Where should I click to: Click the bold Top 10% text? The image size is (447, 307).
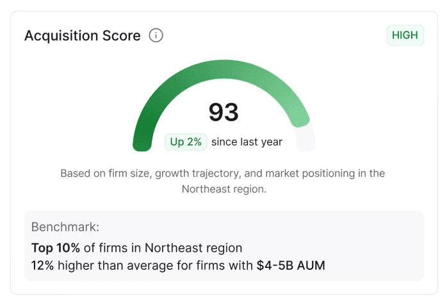pos(56,247)
